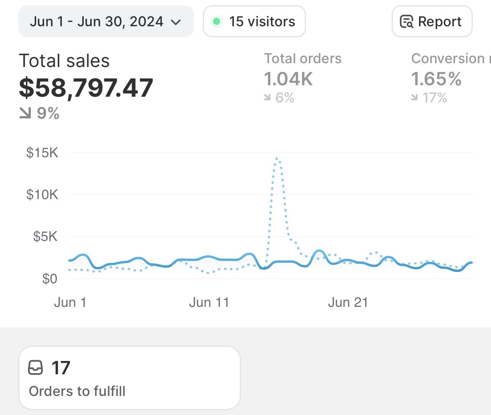491x415 pixels.
Task: Switch to the Total orders metric
Action: coord(303,59)
